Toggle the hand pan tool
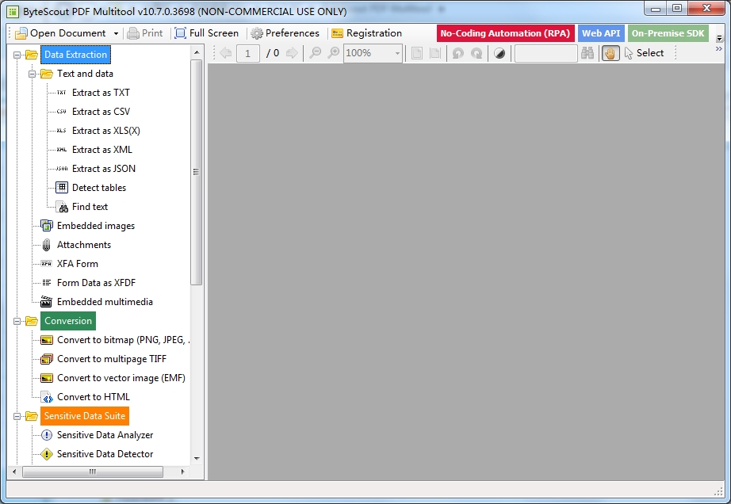The width and height of the screenshot is (731, 504). pos(610,53)
